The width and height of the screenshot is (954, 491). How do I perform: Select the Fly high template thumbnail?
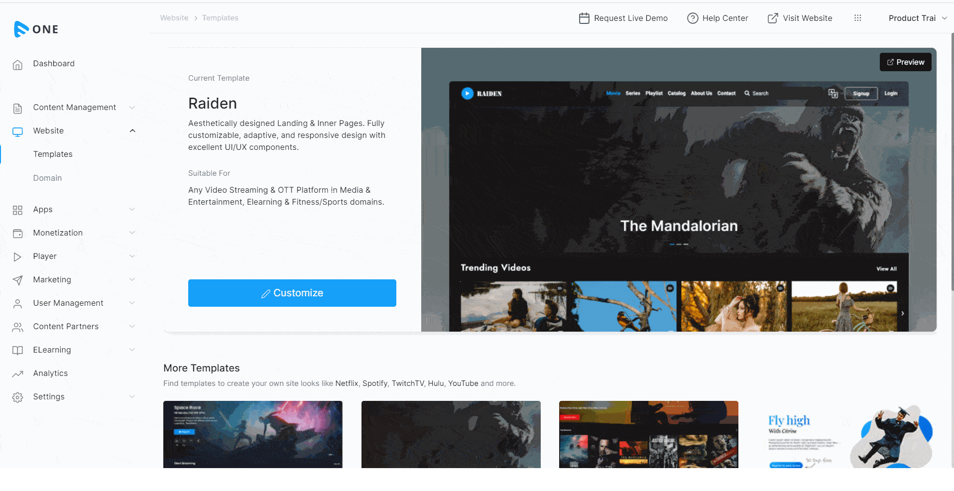pyautogui.click(x=847, y=434)
